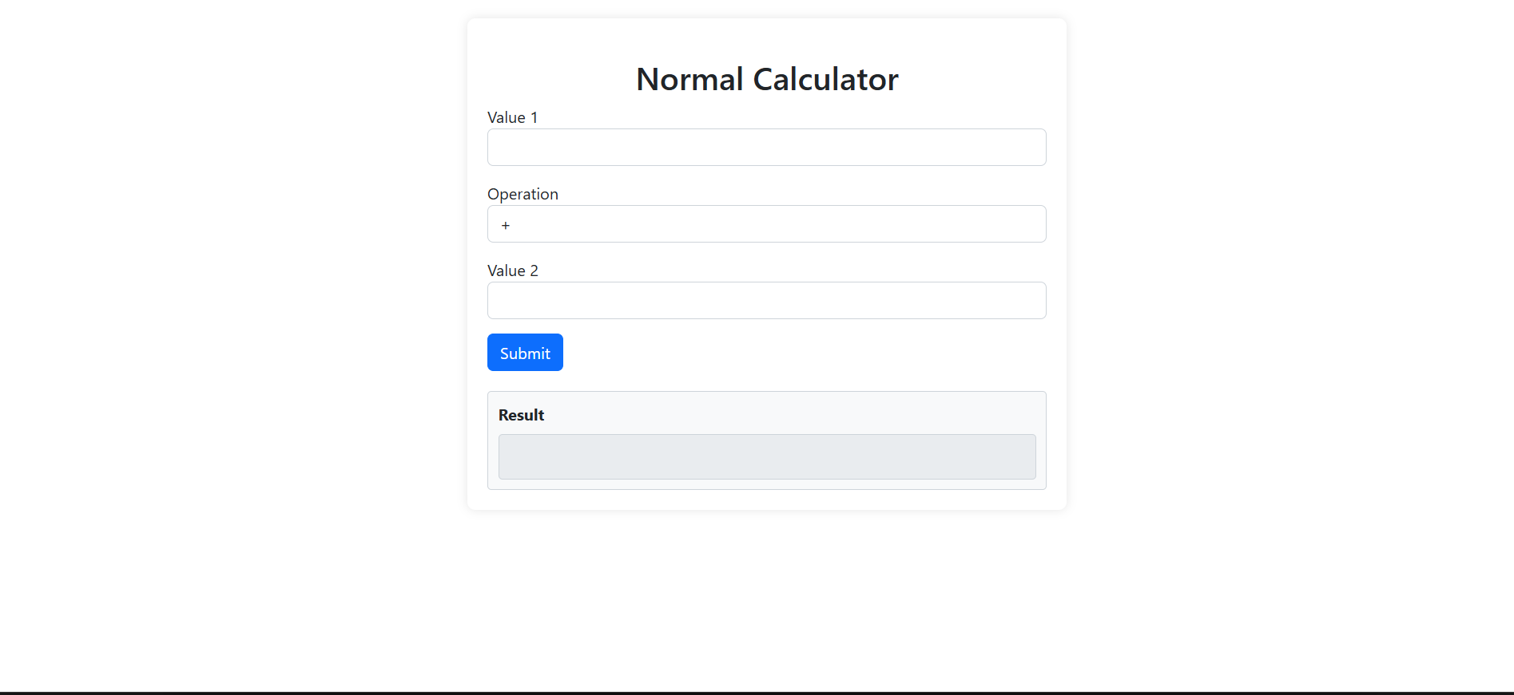Image resolution: width=1514 pixels, height=695 pixels.
Task: Click the bold Result heading
Action: [x=521, y=415]
